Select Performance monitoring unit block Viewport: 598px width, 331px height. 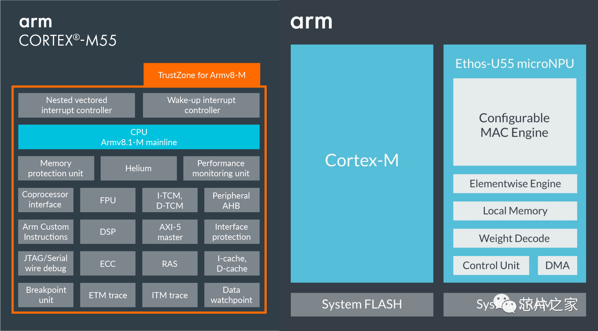click(x=221, y=168)
